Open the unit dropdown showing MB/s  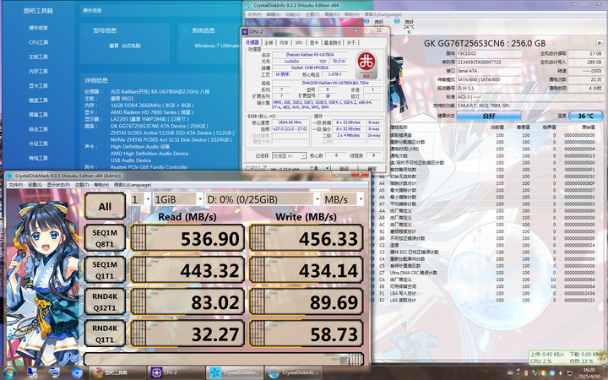pos(343,199)
